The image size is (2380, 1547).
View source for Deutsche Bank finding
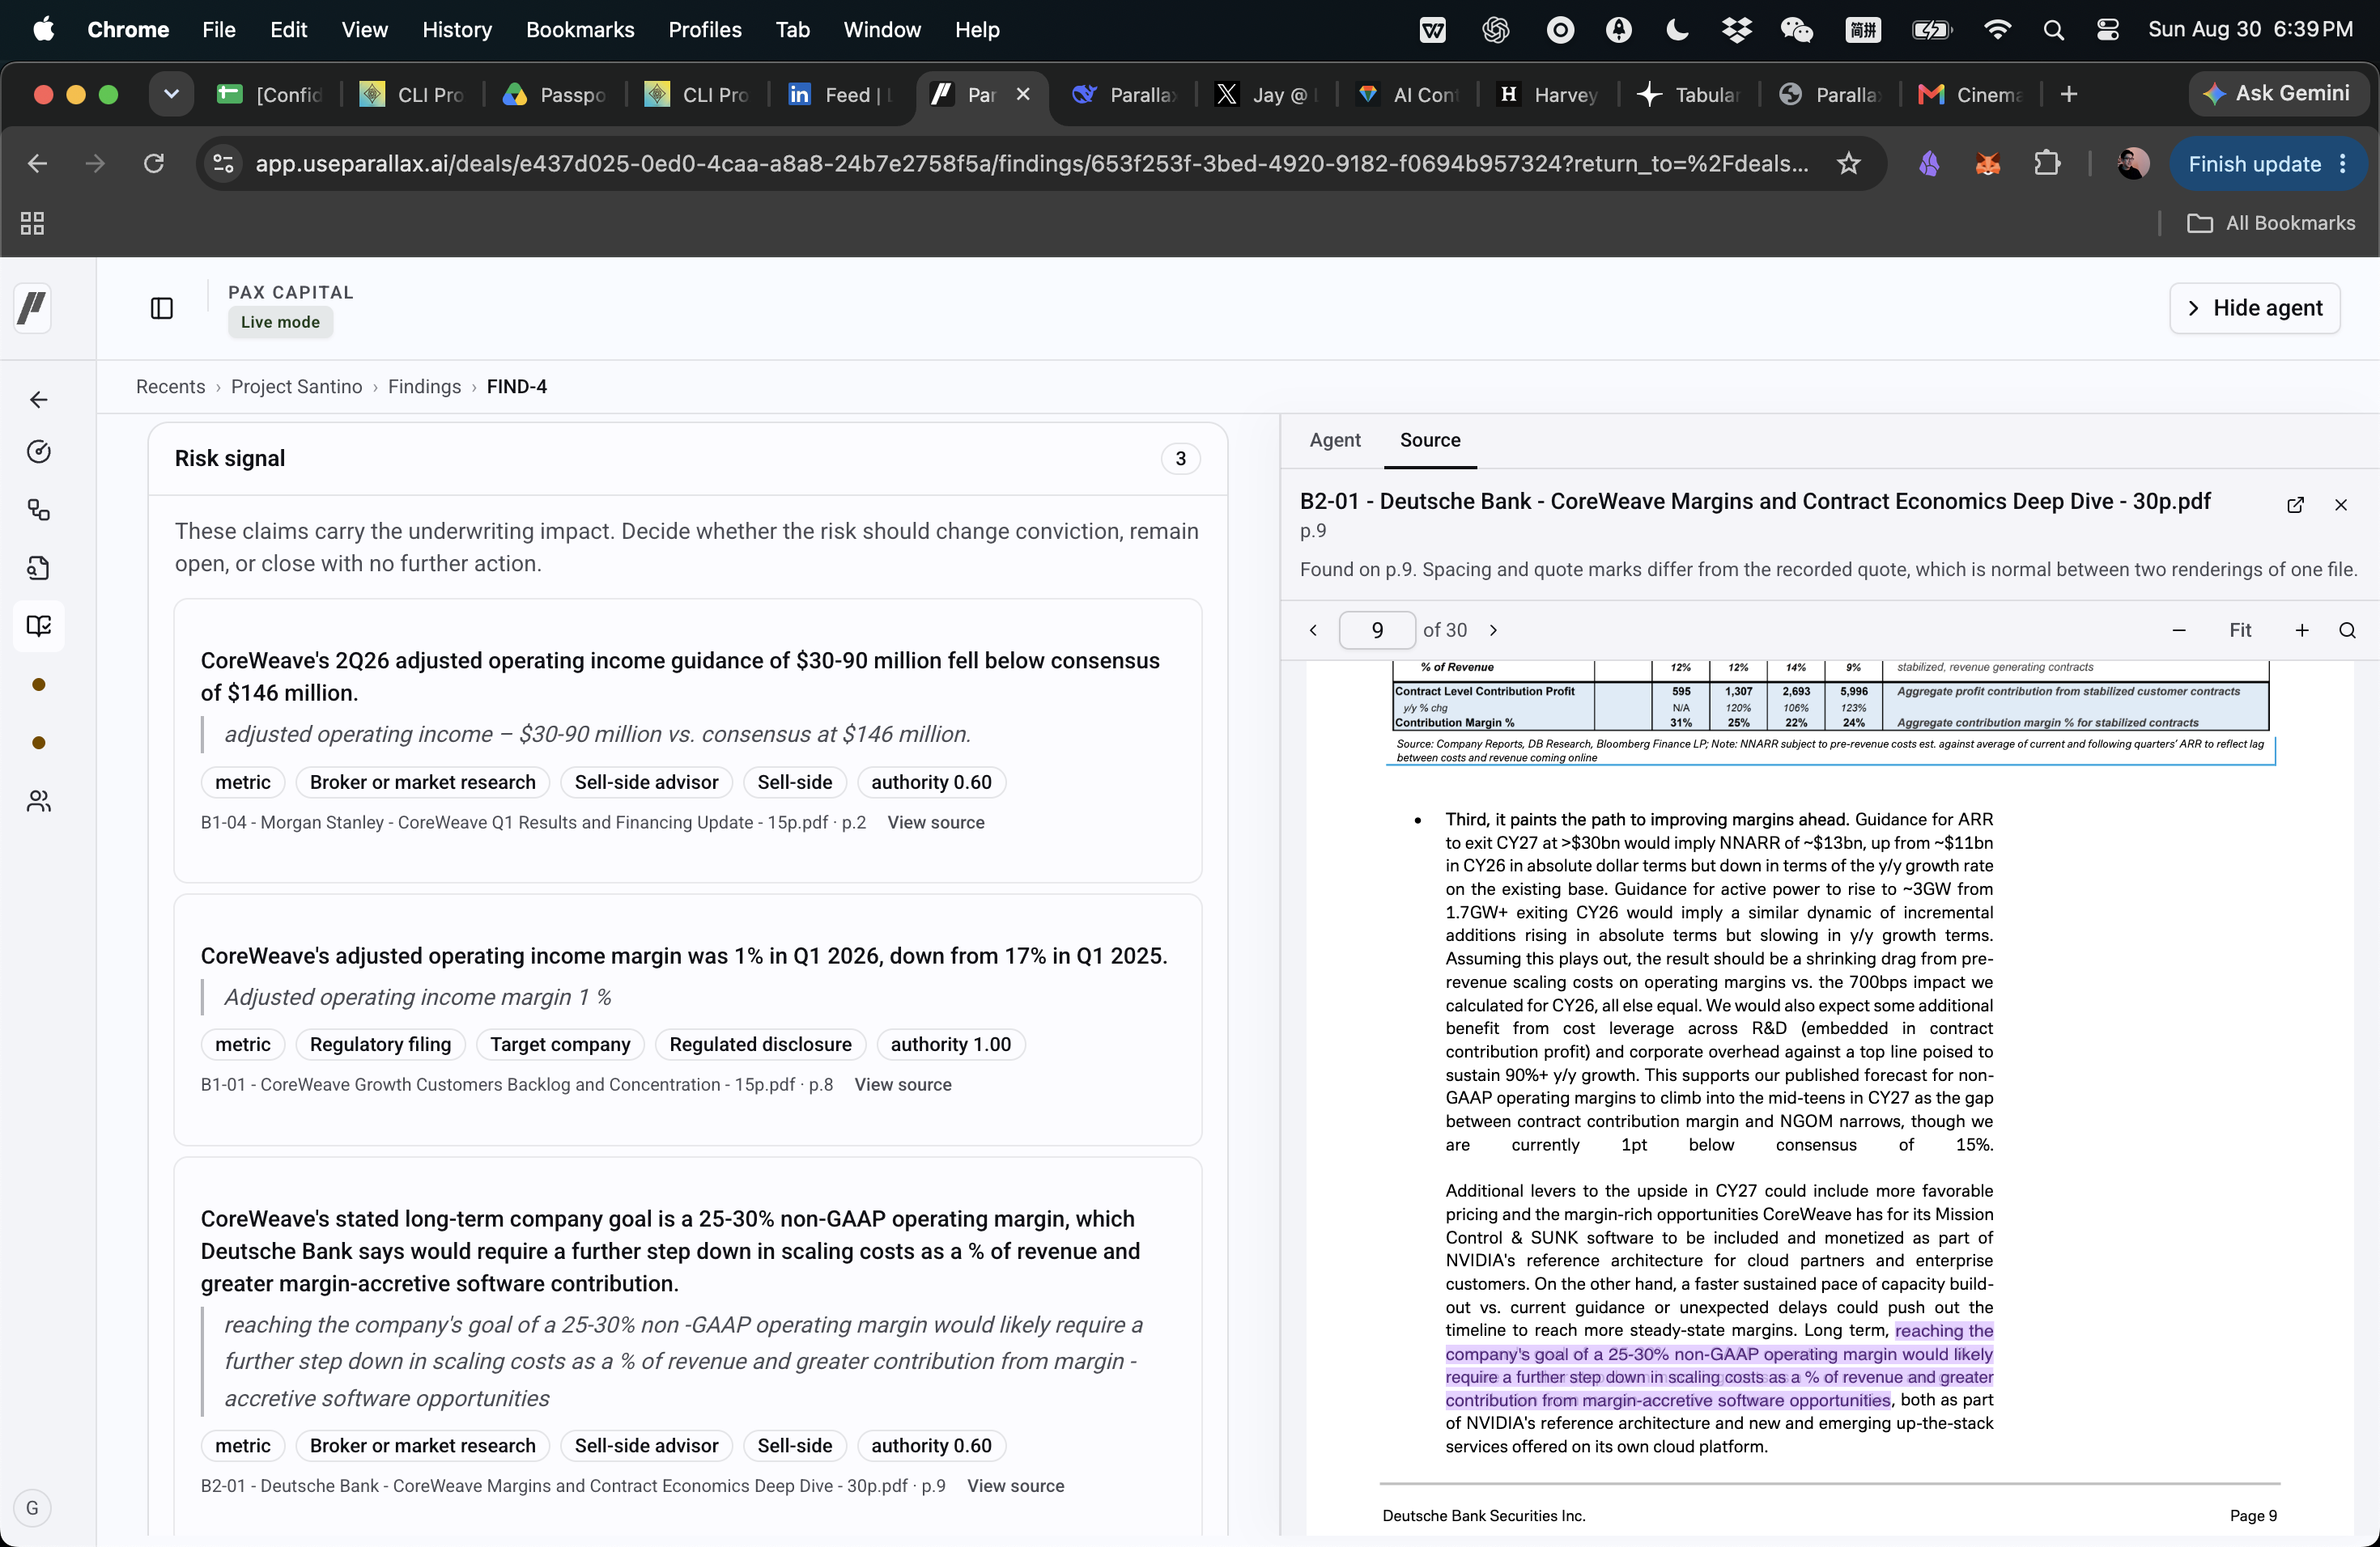[1015, 1486]
